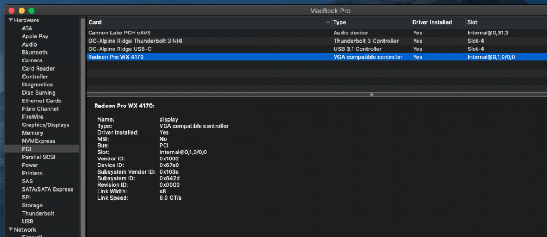Open NVMExpress in the sidebar
The height and width of the screenshot is (237, 547).
[x=39, y=141]
